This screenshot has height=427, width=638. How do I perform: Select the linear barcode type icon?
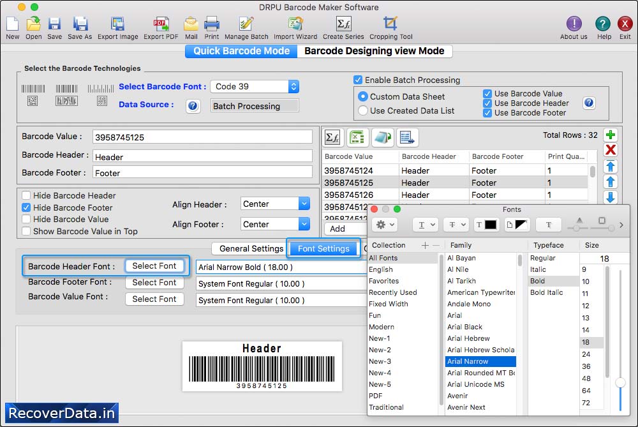33,89
